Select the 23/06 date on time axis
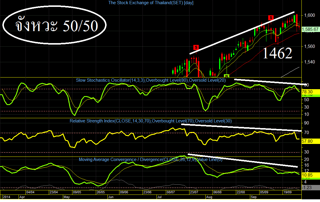 pos(147,192)
